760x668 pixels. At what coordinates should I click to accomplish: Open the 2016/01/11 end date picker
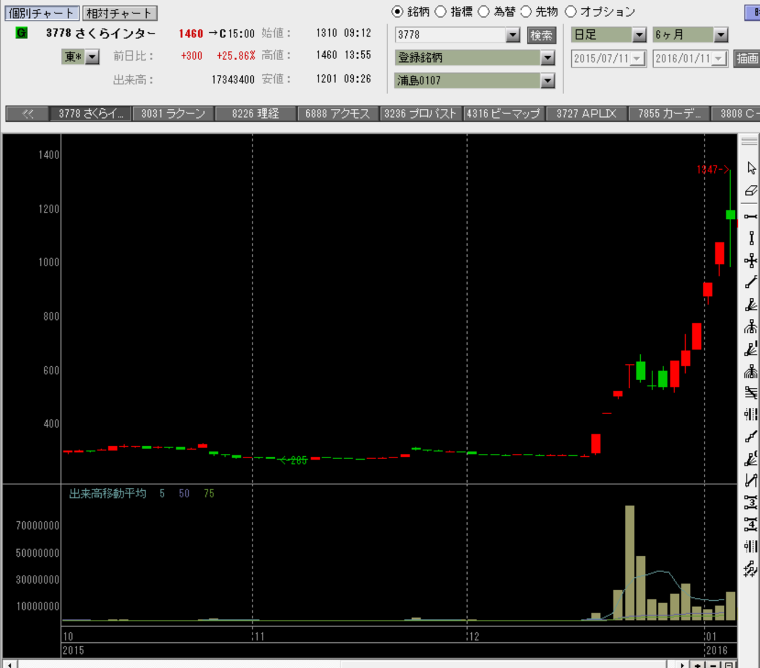click(719, 58)
